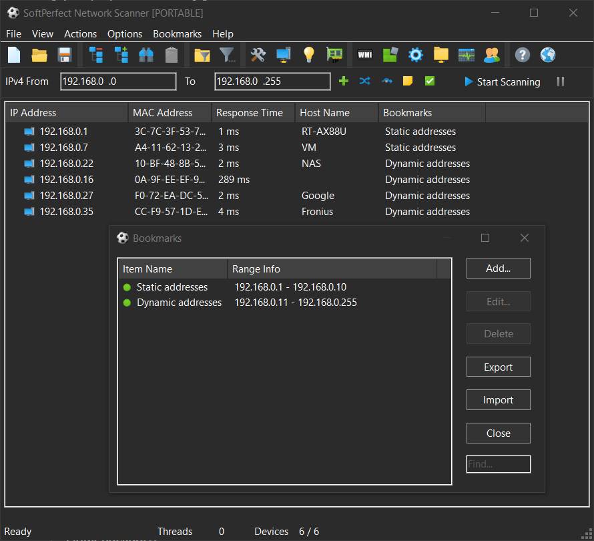Screen dimensions: 594x541
Task: Sort by Host Name column header
Action: [337, 113]
